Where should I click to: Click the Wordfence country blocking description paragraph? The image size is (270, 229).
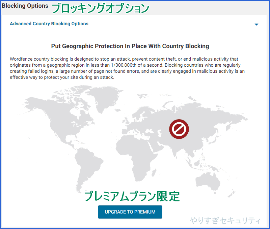coord(127,68)
